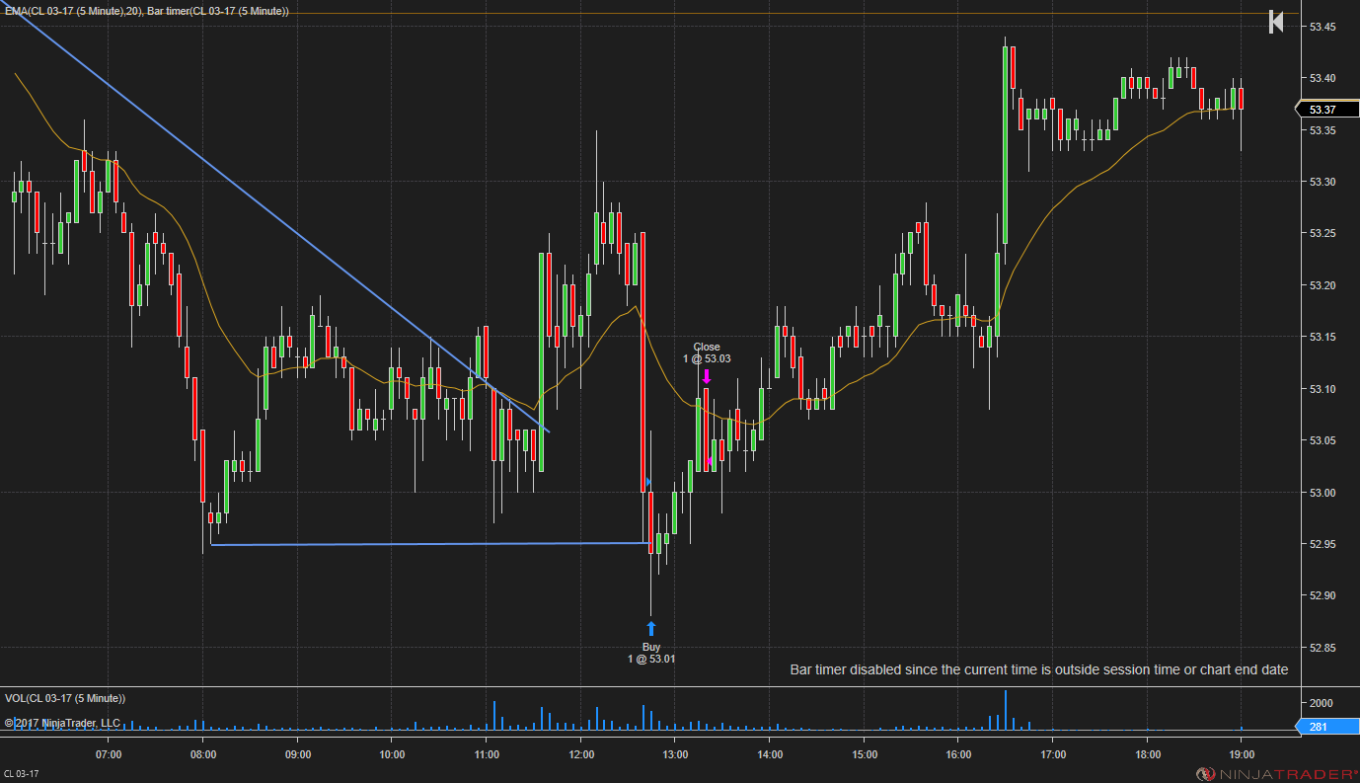
Task: Click the 15:00 time axis label
Action: coord(864,754)
